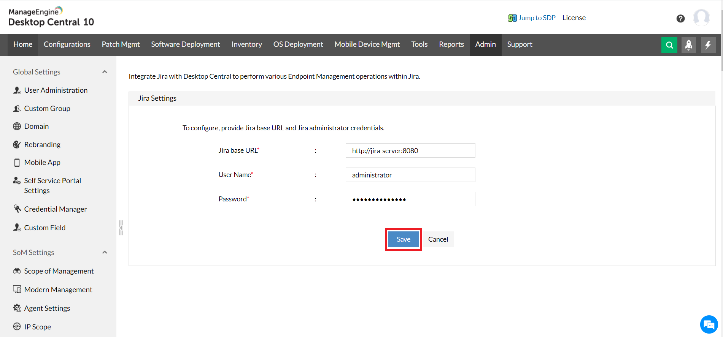Open IP Scope settings
The width and height of the screenshot is (723, 337).
click(x=38, y=327)
